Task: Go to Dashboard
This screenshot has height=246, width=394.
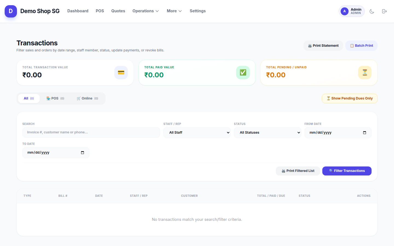Action: click(x=78, y=11)
